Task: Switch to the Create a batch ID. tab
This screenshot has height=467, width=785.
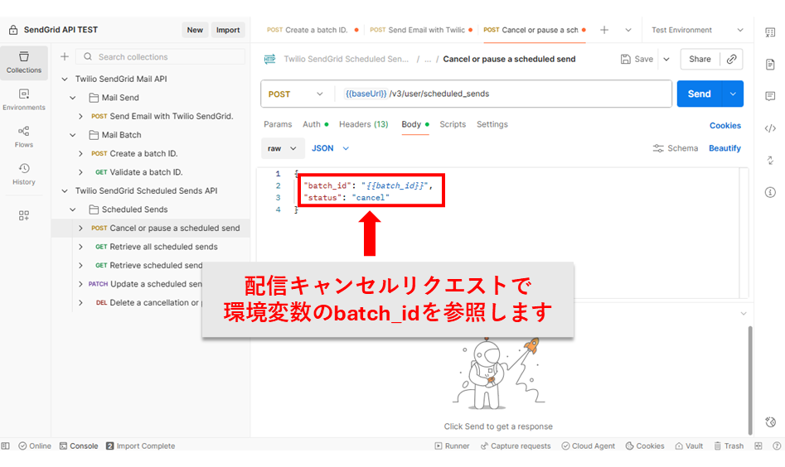Action: 313,30
